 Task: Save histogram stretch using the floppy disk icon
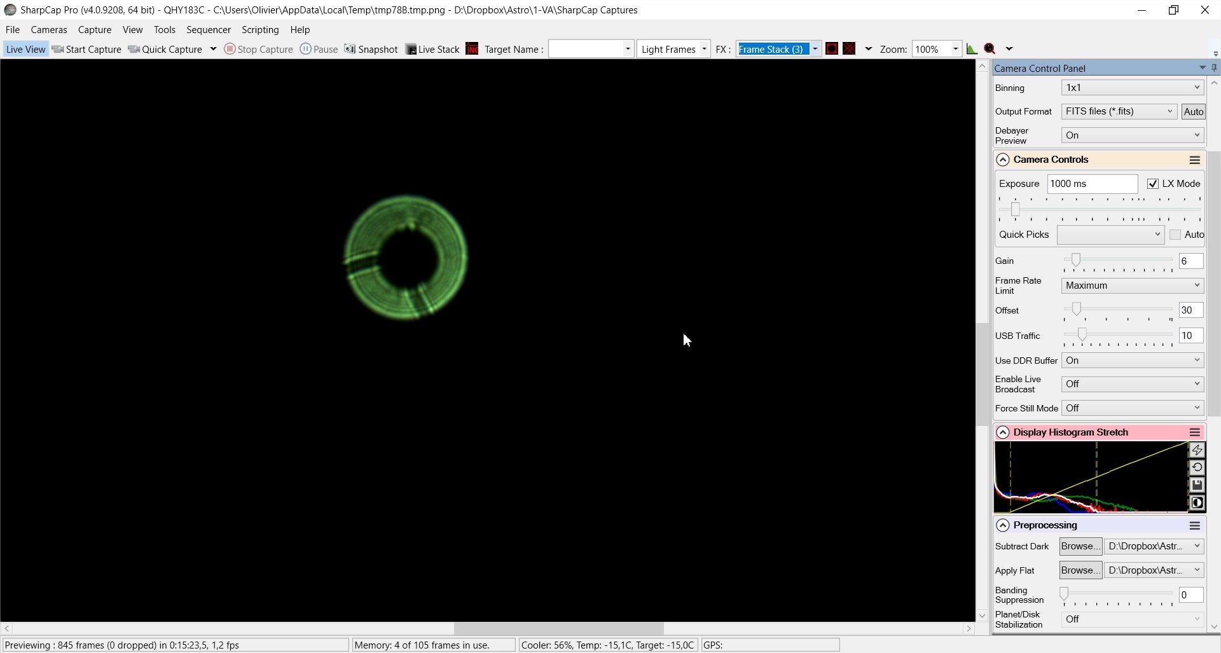pyautogui.click(x=1197, y=485)
